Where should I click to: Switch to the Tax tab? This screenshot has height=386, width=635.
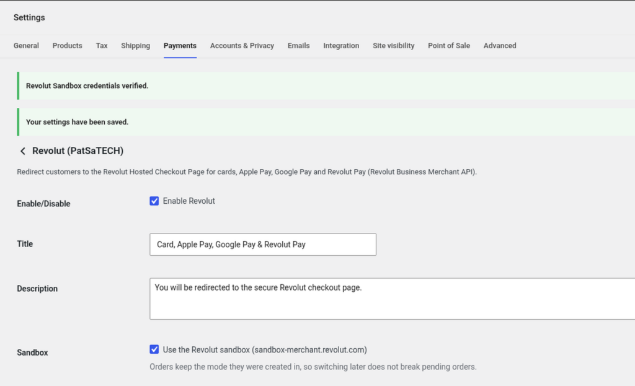102,46
